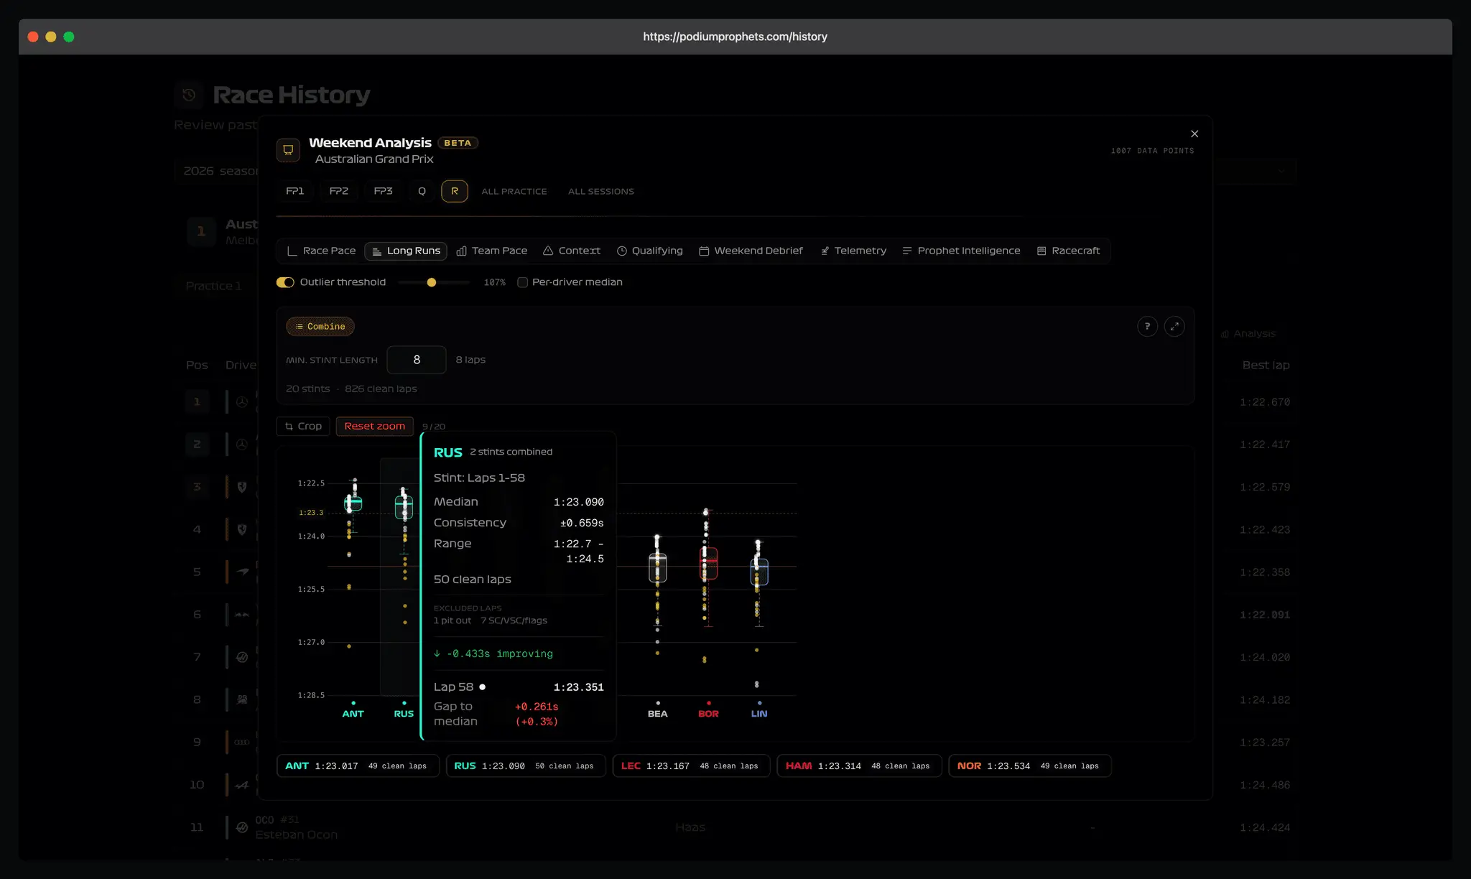This screenshot has width=1471, height=879.
Task: Click the RUS 1:23.090 summary chip
Action: [x=526, y=766]
